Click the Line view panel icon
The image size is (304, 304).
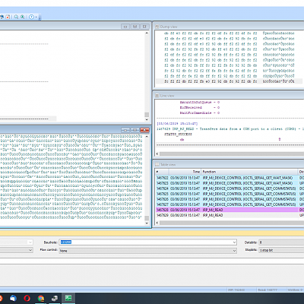[x=157, y=96]
